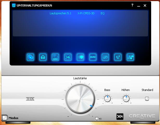Open the headphones settings icon

[43, 57]
